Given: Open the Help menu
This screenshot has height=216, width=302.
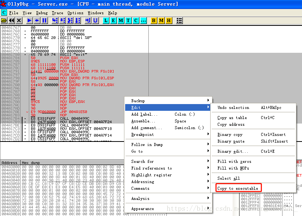Looking at the screenshot, I should coord(112,13).
